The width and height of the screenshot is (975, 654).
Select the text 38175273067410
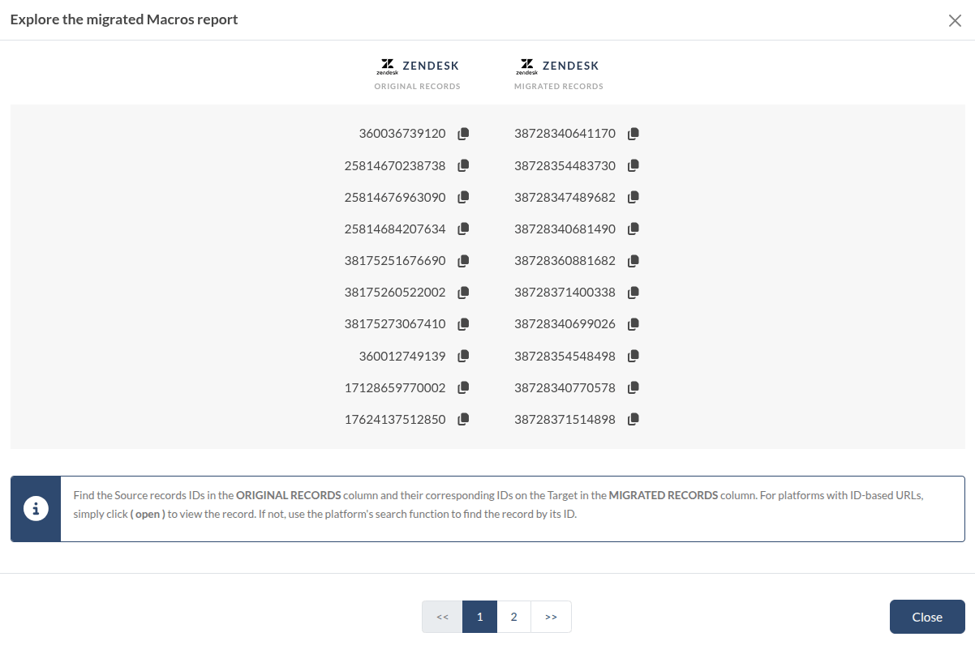pyautogui.click(x=395, y=324)
